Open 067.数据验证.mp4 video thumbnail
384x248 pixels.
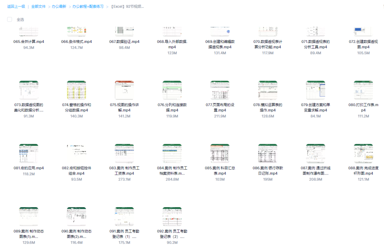(x=124, y=31)
